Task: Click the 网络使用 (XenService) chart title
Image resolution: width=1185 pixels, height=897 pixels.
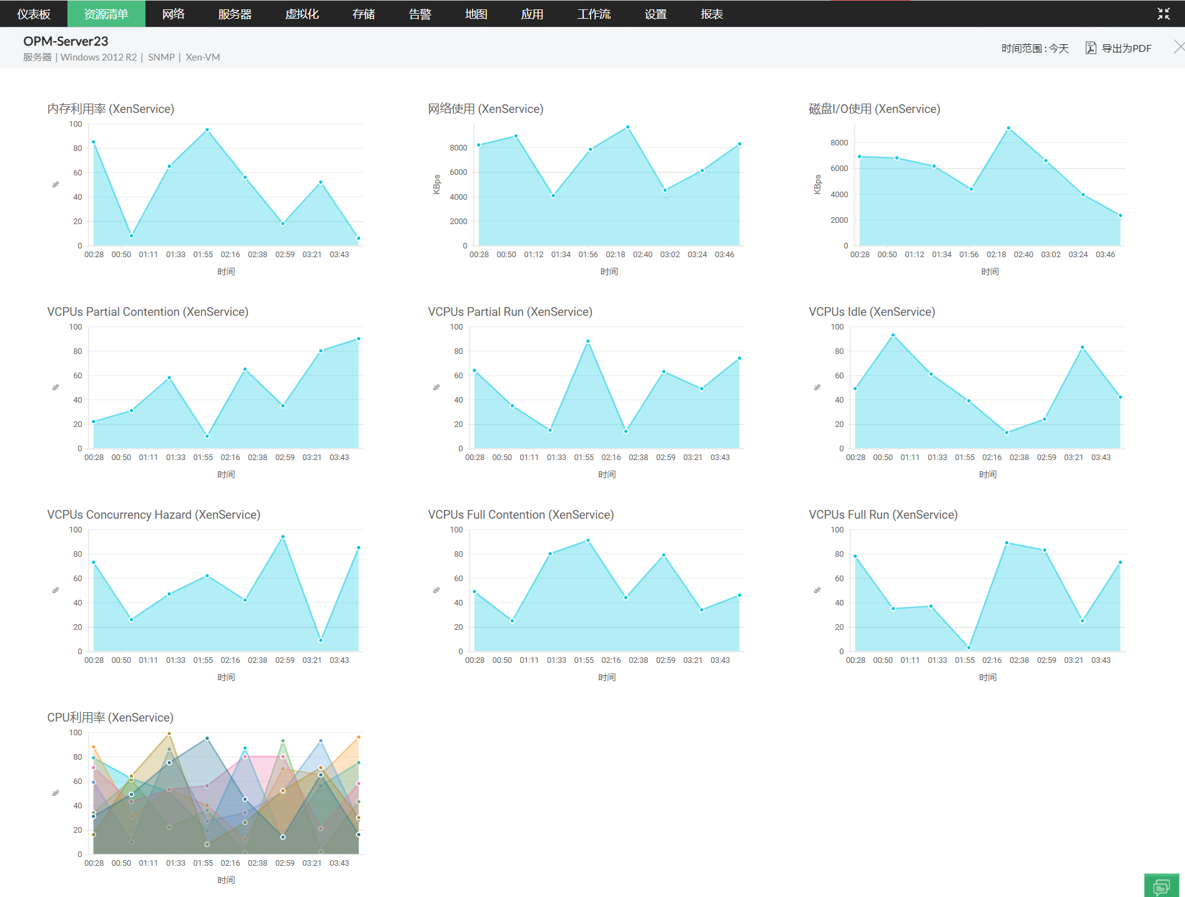Action: (x=486, y=109)
